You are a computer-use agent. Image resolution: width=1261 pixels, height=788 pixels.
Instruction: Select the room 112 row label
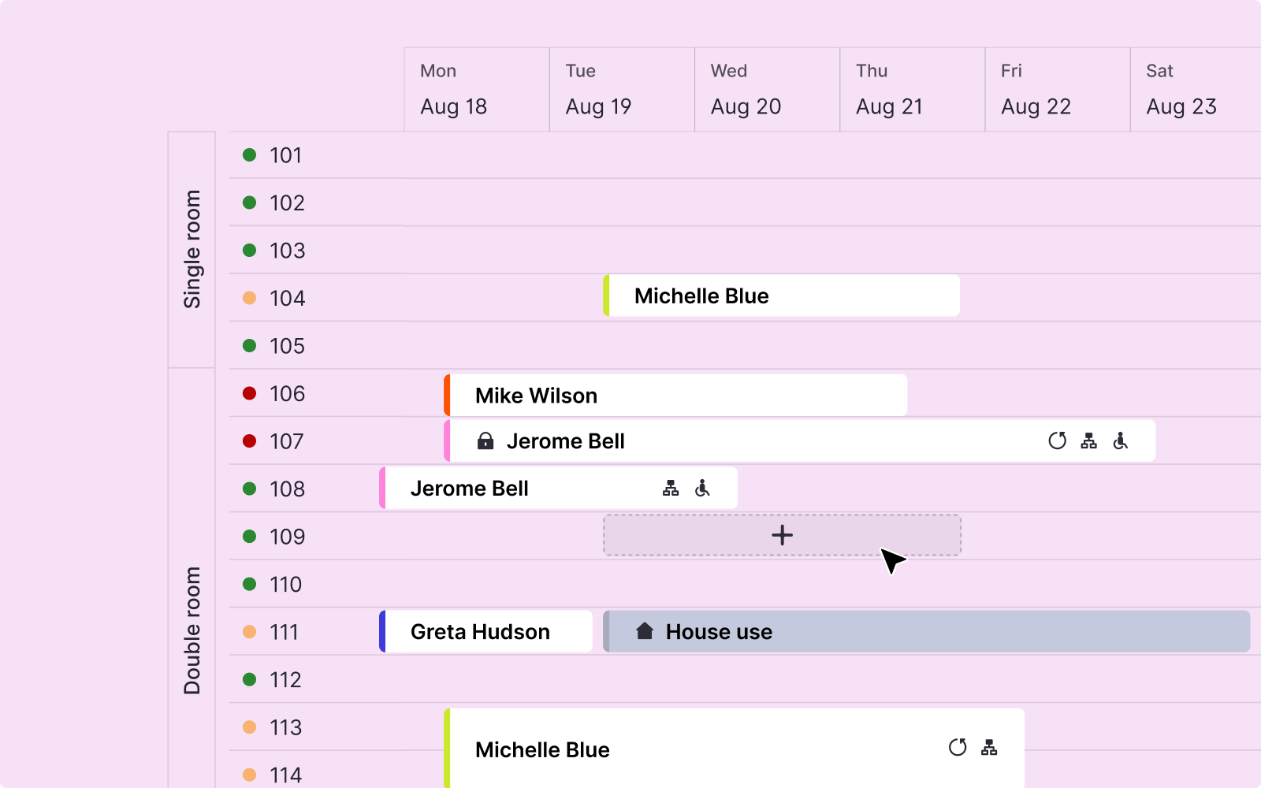coord(285,679)
